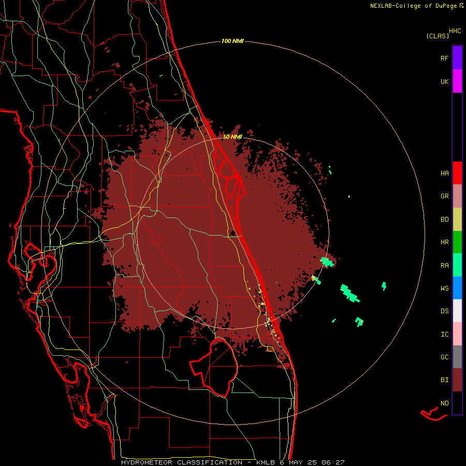
Task: Select the GR pink legend swatch
Action: point(457,196)
